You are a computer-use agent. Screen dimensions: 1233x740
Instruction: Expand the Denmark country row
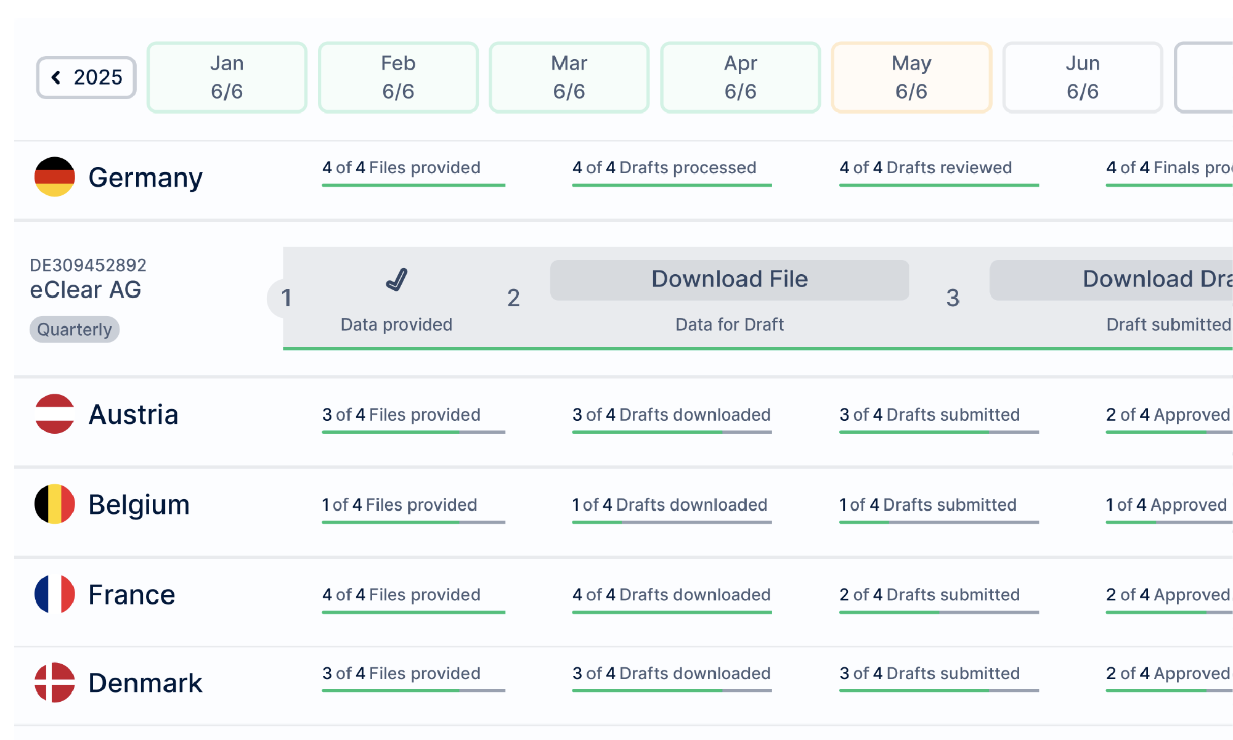pos(624,686)
